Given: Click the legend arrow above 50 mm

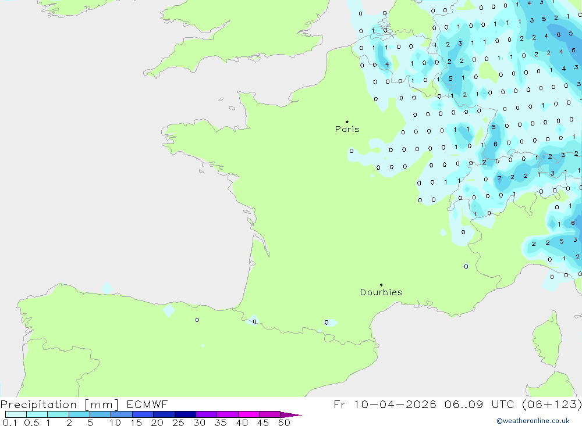Looking at the screenshot, I should (291, 414).
